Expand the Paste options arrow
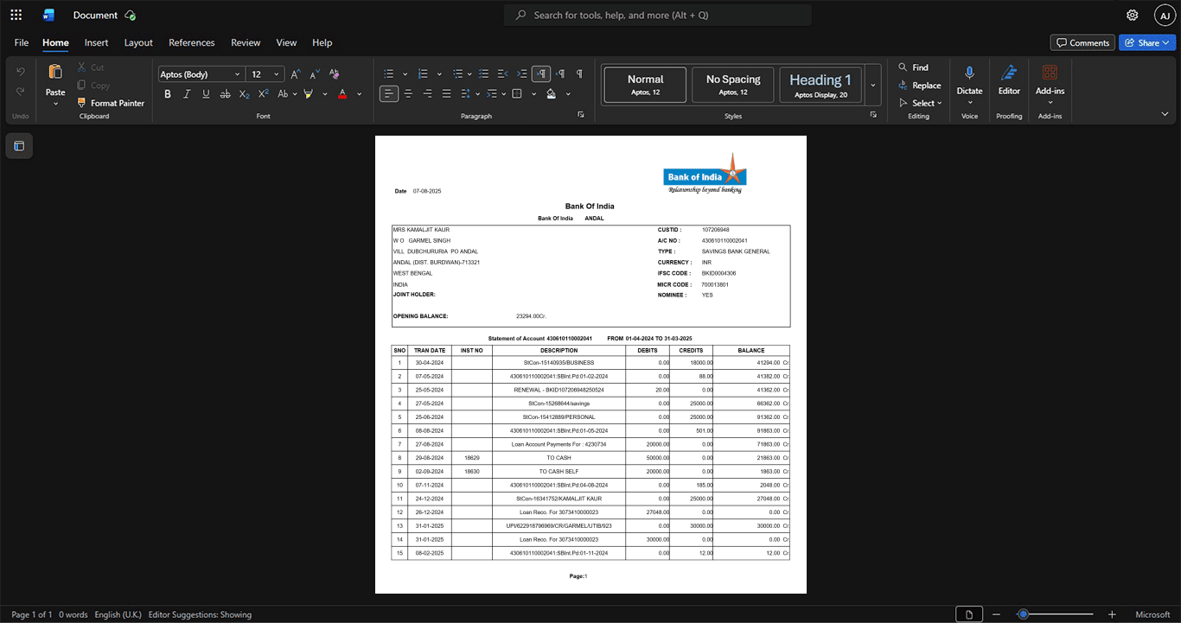 click(55, 104)
